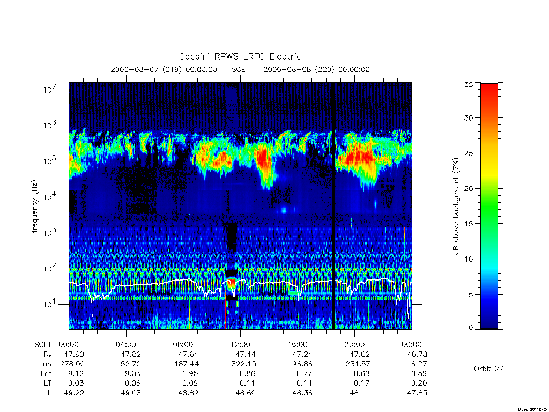Click the LT value '0.03'

[x=76, y=383]
